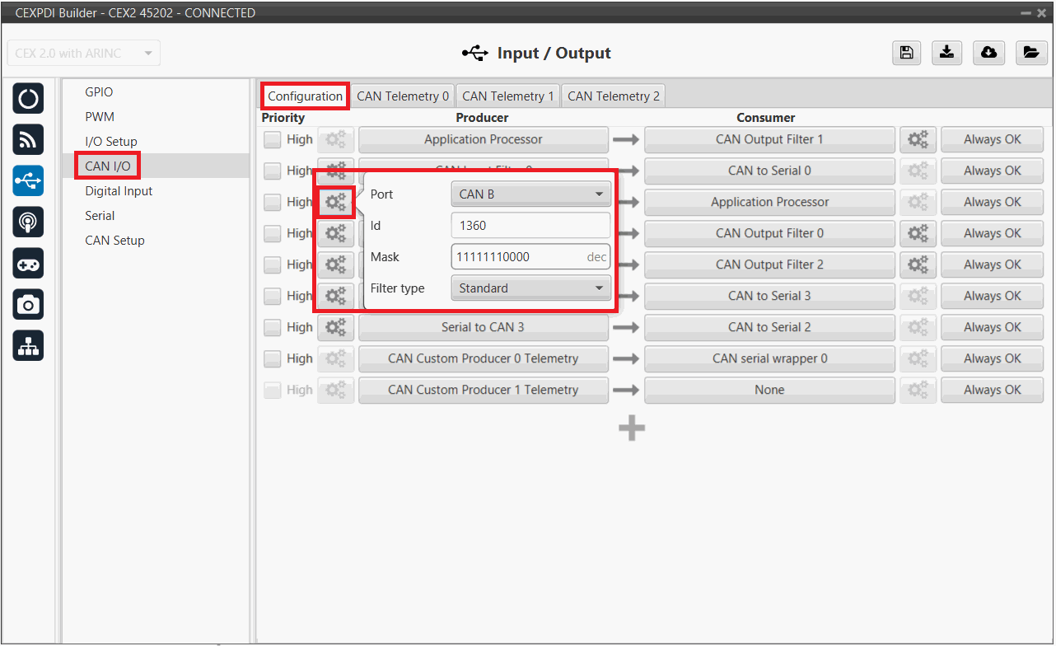Expand the Port dropdown showing CAN B
Screen dimensions: 1056x646
(530, 194)
